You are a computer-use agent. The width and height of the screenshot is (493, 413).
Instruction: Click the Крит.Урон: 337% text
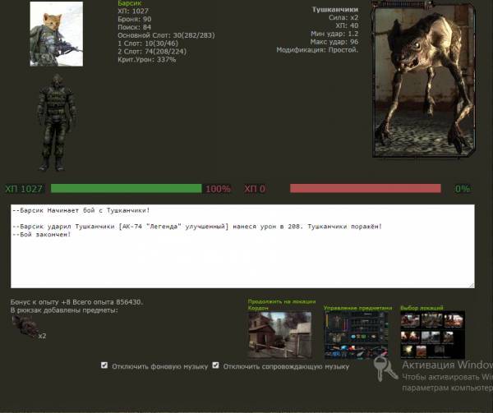click(146, 59)
